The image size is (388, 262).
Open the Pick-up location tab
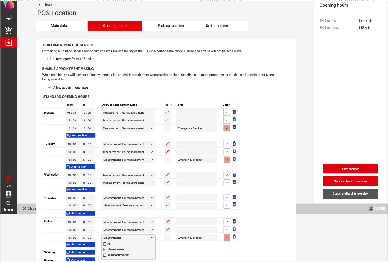click(171, 26)
